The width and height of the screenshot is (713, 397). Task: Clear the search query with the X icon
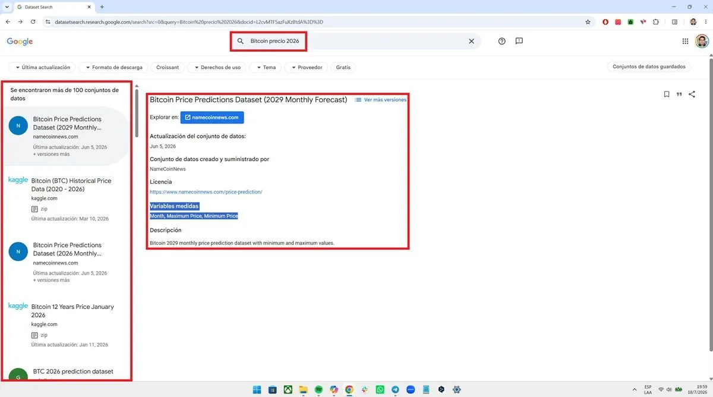point(472,42)
